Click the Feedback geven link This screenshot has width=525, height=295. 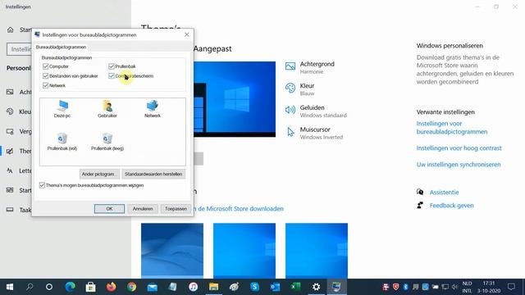pos(451,206)
